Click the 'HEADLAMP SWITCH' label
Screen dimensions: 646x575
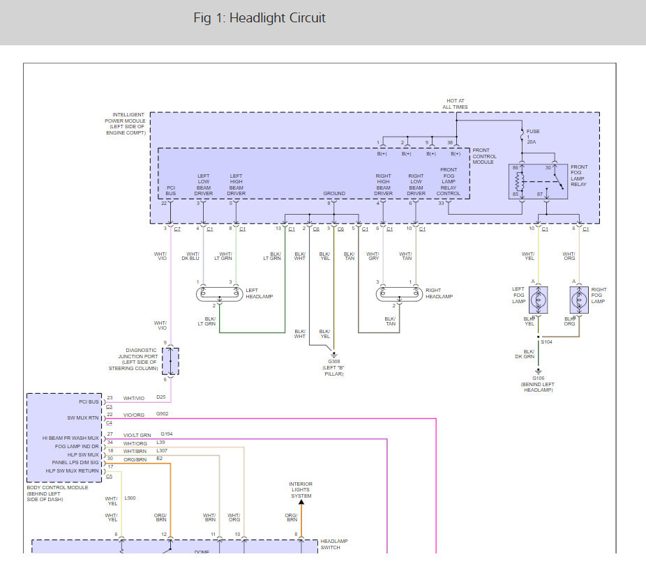point(334,544)
